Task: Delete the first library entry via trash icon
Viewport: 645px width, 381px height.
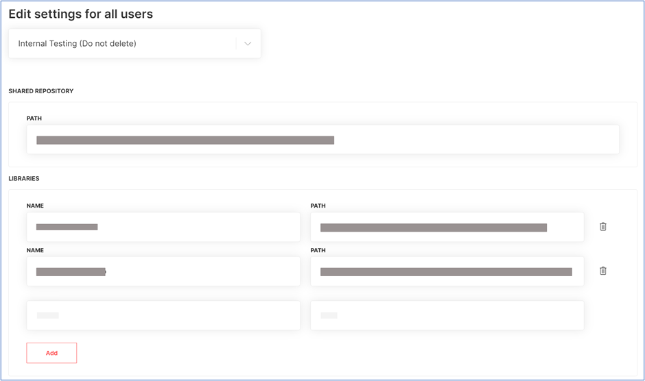Action: pyautogui.click(x=602, y=226)
